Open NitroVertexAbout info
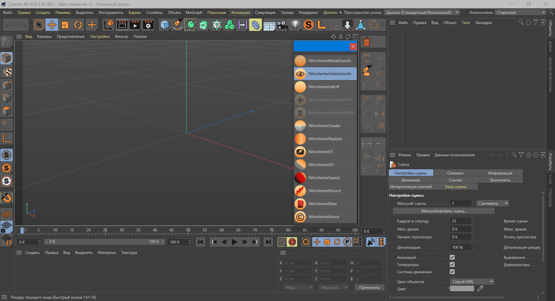This screenshot has width=555, height=301. coord(325,217)
